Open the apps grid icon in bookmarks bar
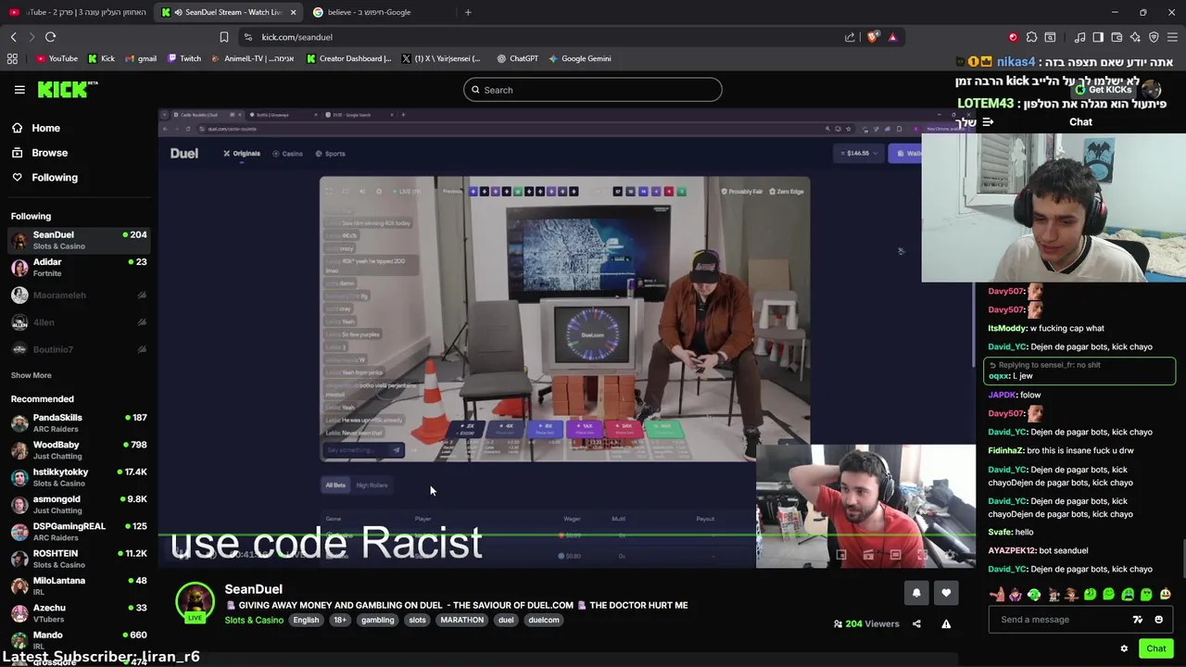Image resolution: width=1186 pixels, height=667 pixels. pyautogui.click(x=12, y=58)
